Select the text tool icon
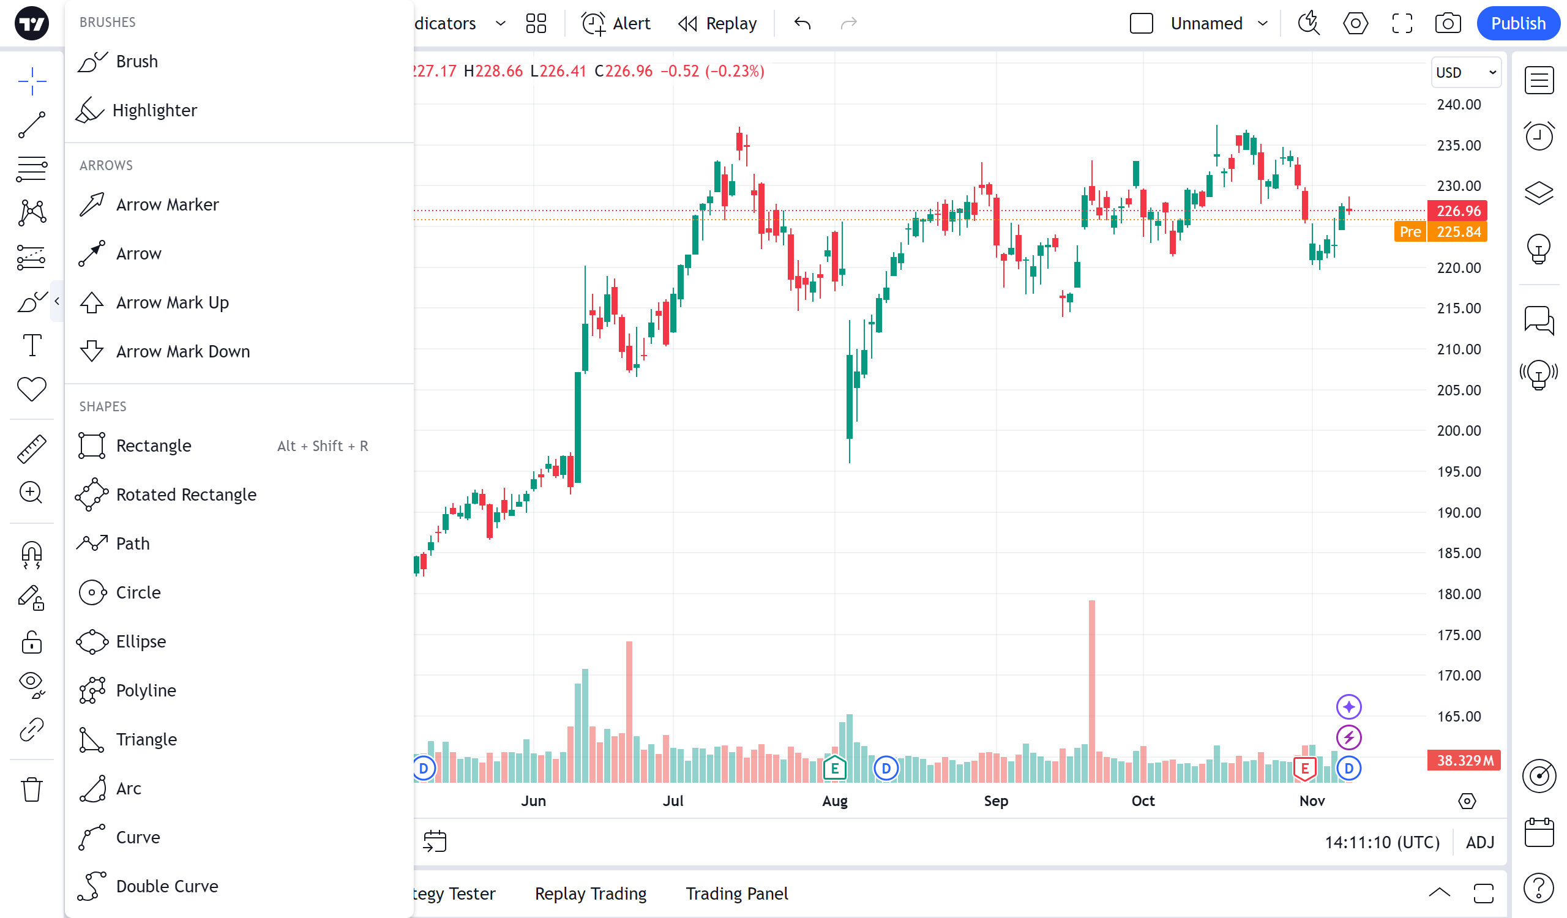This screenshot has width=1567, height=918. pyautogui.click(x=31, y=345)
